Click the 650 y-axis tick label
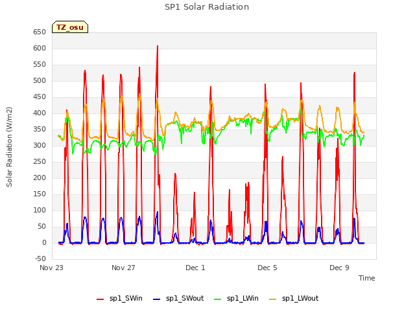Viewport: 415px width, 311px height. tap(40, 32)
